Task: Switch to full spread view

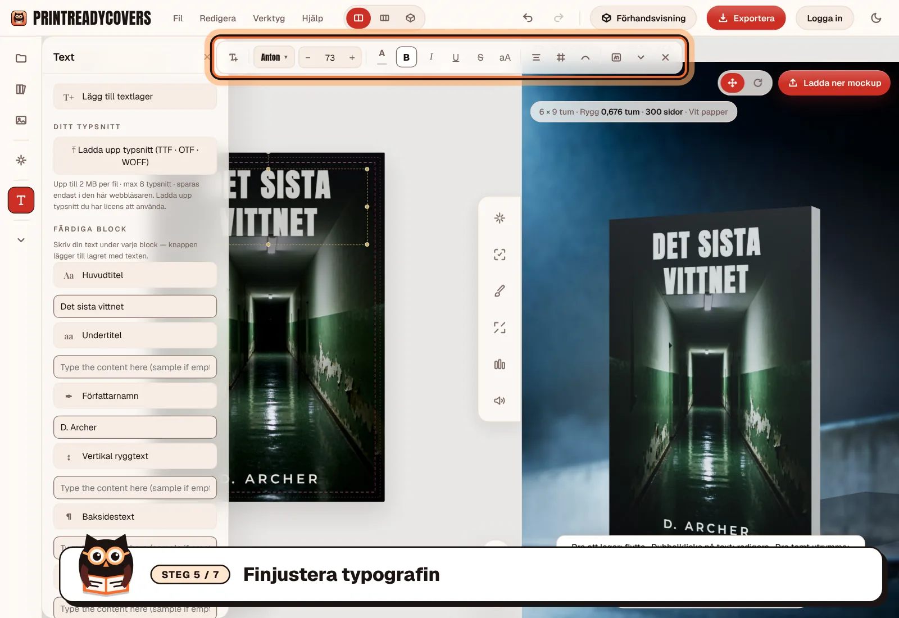Action: coord(384,18)
